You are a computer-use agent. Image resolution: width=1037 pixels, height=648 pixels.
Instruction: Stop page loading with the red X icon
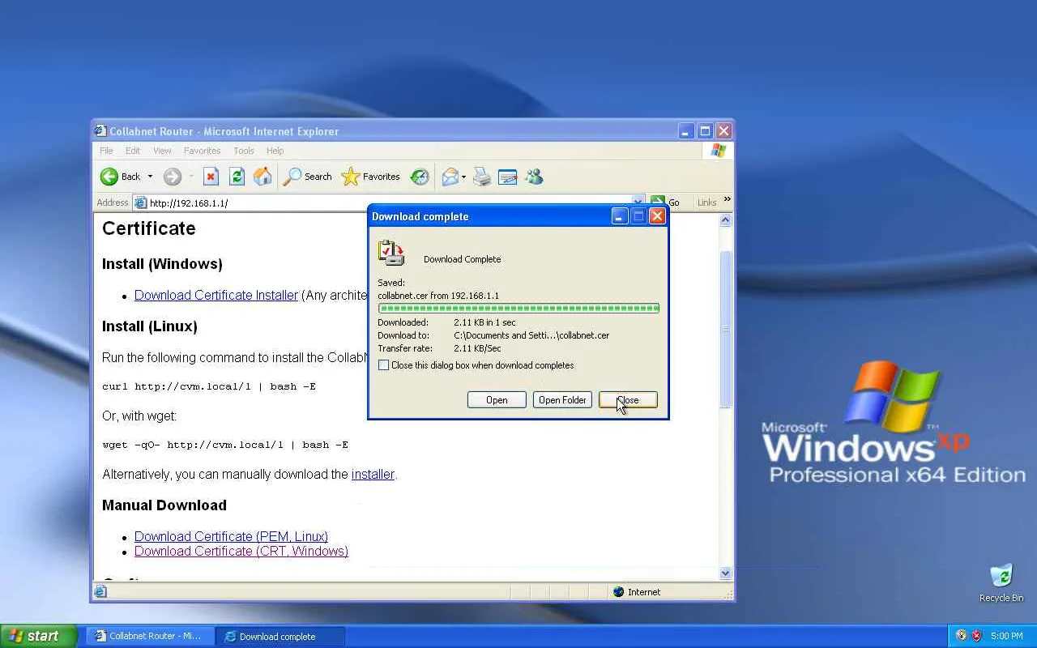pyautogui.click(x=211, y=177)
